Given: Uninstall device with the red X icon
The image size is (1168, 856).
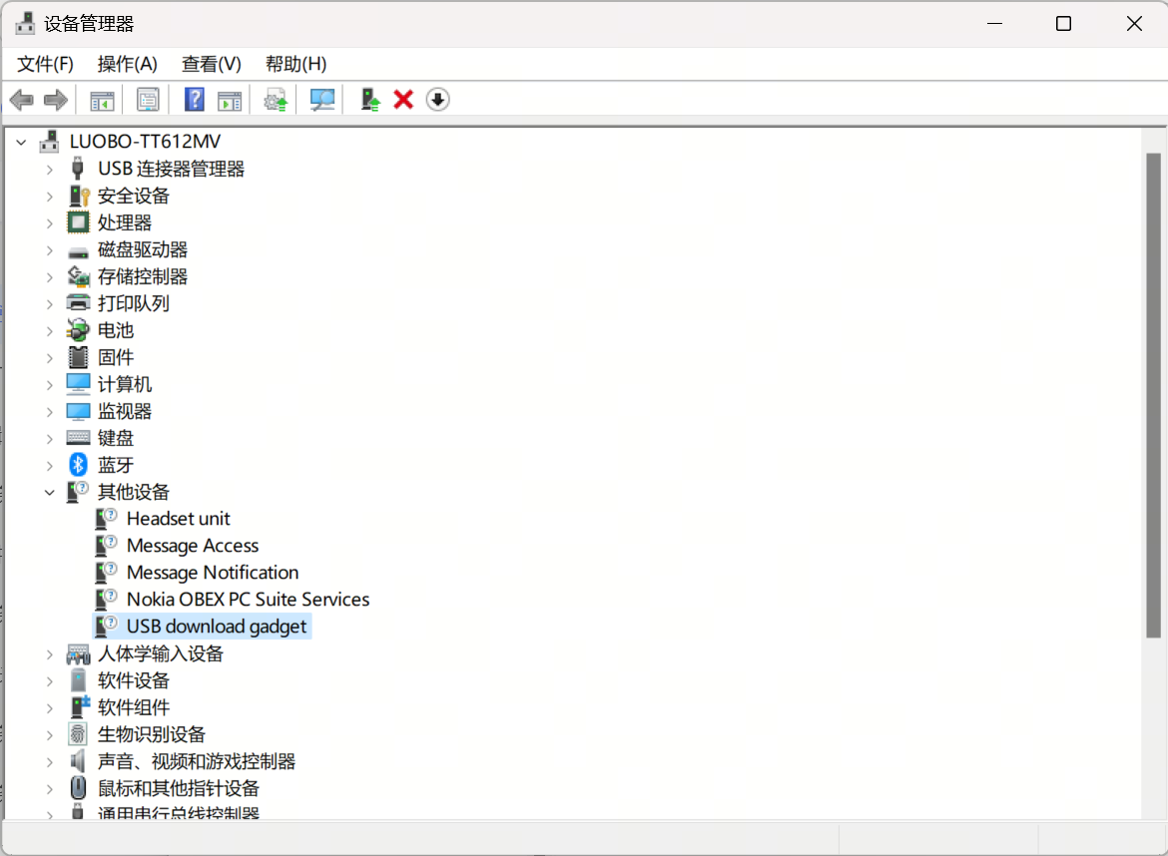Looking at the screenshot, I should click(403, 100).
